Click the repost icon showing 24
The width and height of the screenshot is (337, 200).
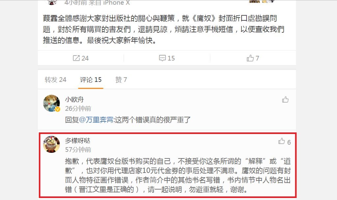pos(76,58)
